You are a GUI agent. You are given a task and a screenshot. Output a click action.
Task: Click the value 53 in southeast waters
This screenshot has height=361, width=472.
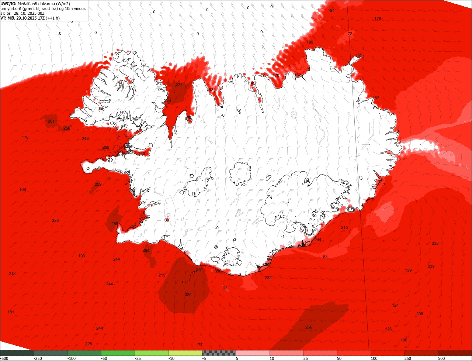[325, 257]
